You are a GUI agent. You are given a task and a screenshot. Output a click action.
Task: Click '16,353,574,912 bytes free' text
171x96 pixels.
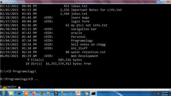coord(68,64)
